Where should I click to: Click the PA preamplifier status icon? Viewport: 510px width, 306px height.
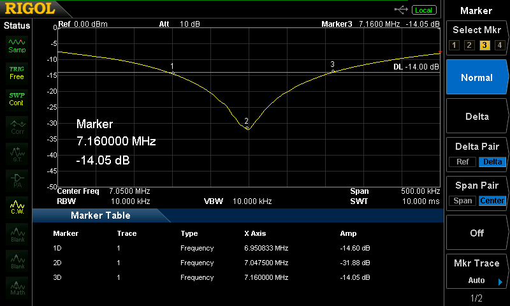(17, 180)
